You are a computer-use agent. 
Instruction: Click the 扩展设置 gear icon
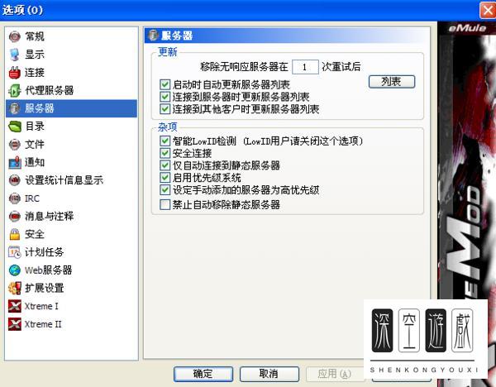[x=15, y=289]
